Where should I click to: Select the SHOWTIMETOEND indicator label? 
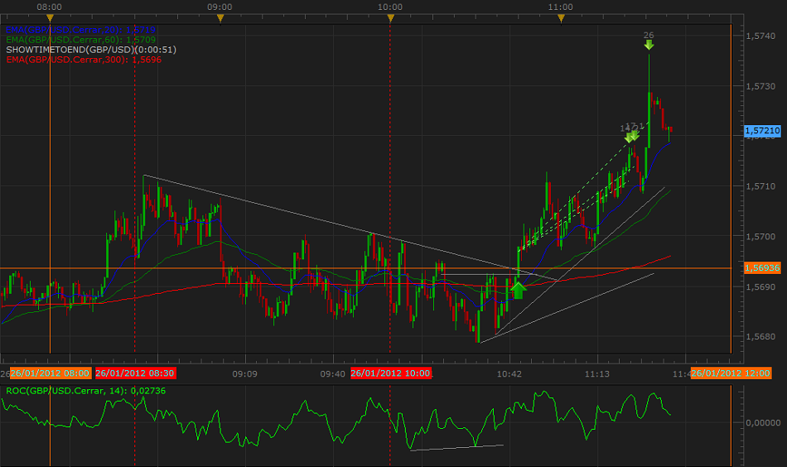click(90, 50)
